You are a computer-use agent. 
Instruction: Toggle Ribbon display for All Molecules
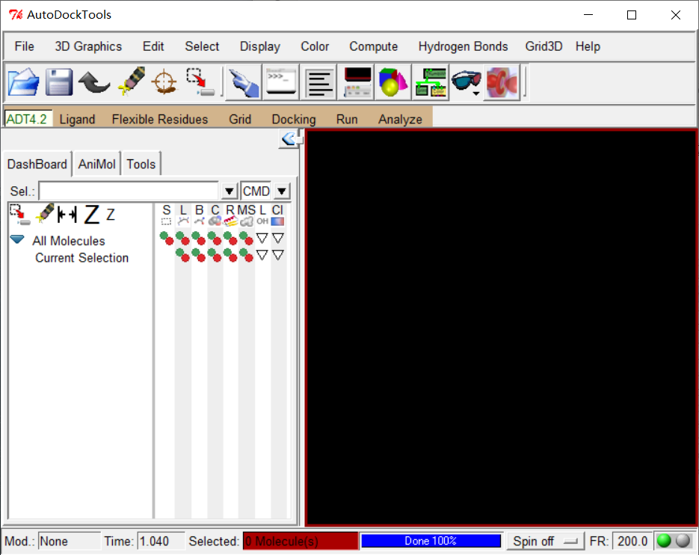(x=230, y=238)
